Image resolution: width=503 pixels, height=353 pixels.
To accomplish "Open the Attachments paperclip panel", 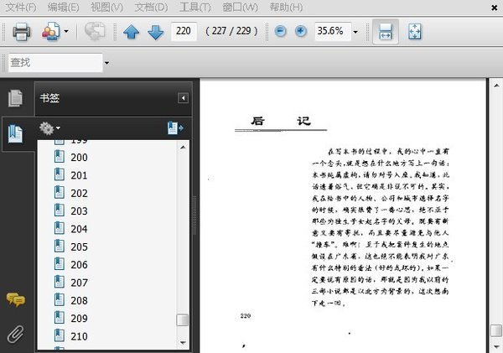I will click(15, 334).
